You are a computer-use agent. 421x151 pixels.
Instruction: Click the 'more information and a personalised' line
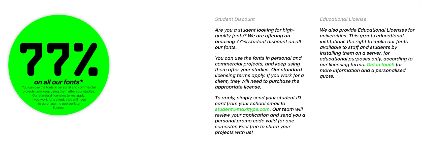tap(363, 70)
